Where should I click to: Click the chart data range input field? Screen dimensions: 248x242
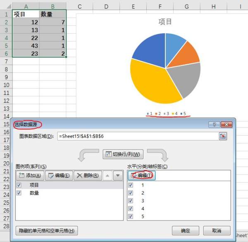pyautogui.click(x=138, y=136)
